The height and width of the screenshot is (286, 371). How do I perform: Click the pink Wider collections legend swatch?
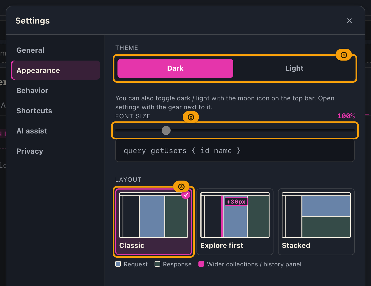[201, 264]
